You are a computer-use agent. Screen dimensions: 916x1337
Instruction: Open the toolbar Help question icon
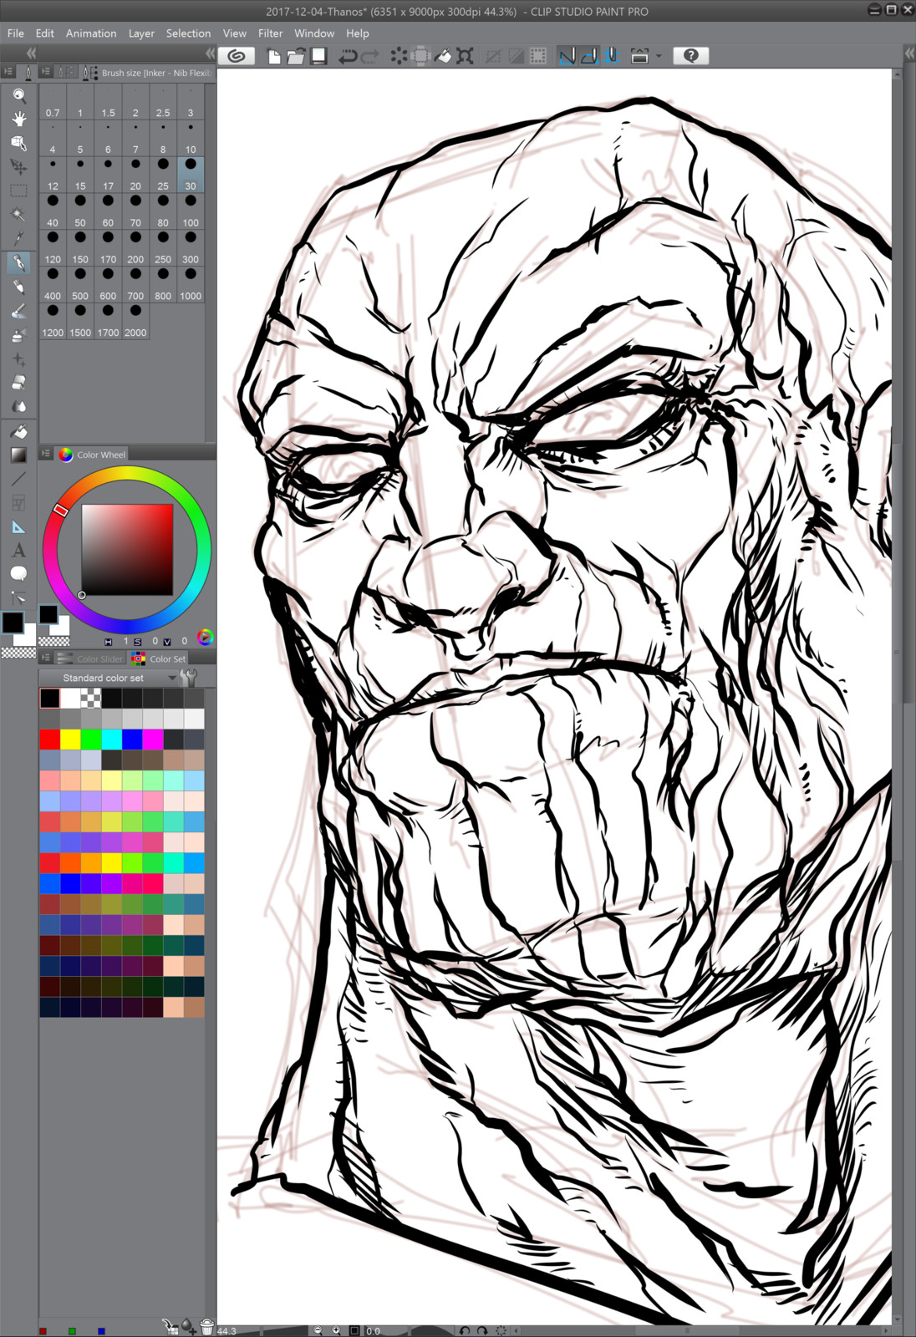click(690, 56)
